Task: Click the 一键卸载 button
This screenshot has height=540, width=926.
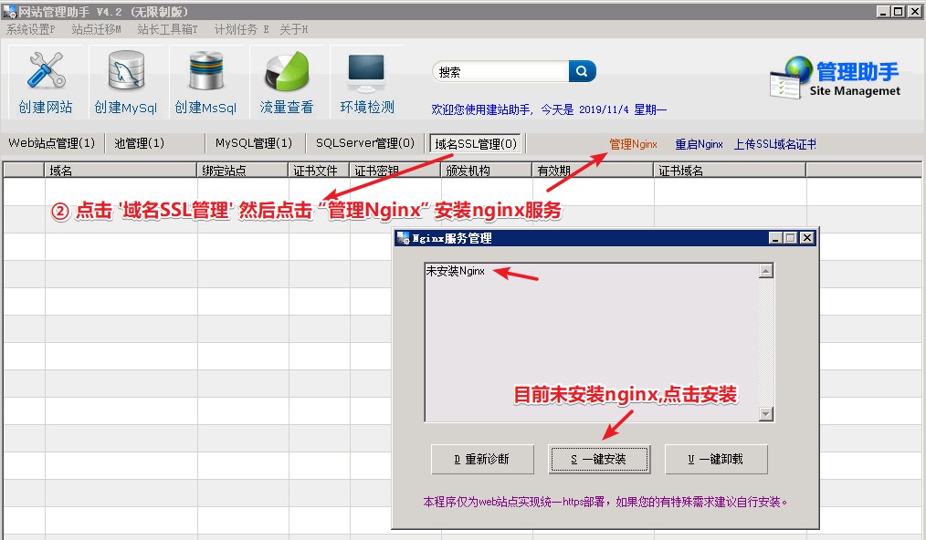Action: click(716, 459)
